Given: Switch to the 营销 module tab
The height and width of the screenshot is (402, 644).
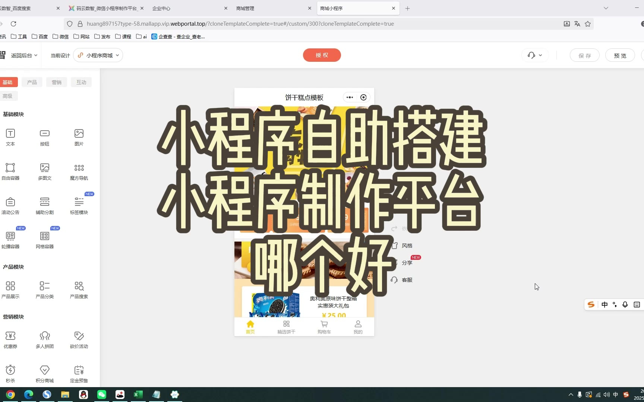Looking at the screenshot, I should pyautogui.click(x=57, y=82).
